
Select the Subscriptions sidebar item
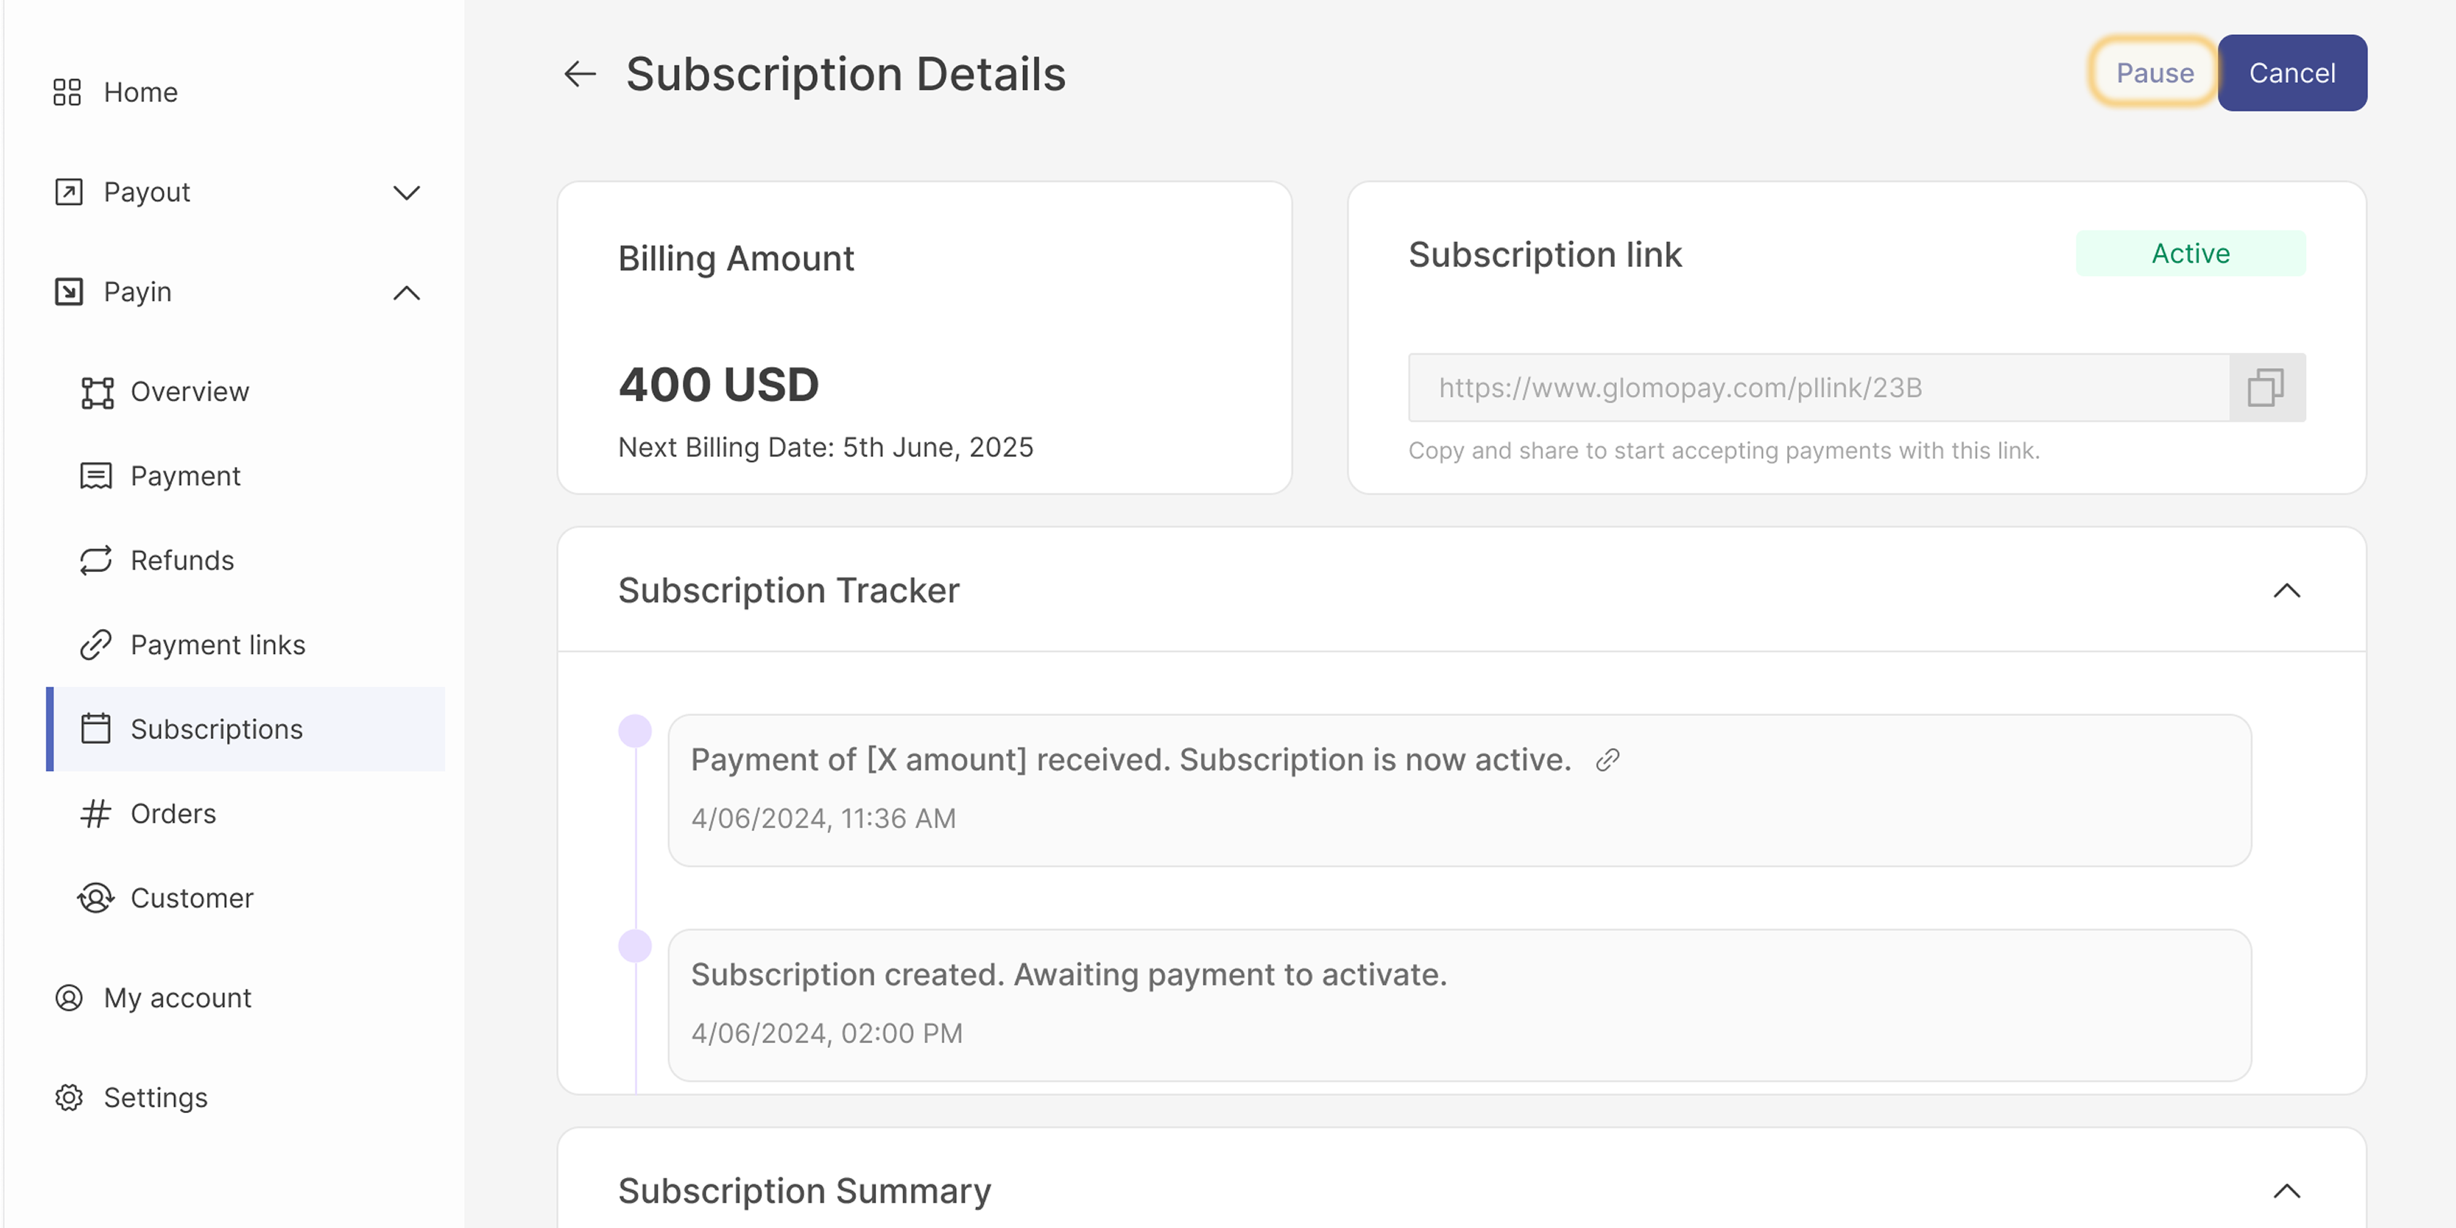216,730
